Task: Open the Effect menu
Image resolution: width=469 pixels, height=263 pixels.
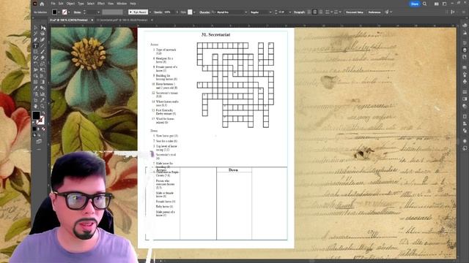Action: 101,4
